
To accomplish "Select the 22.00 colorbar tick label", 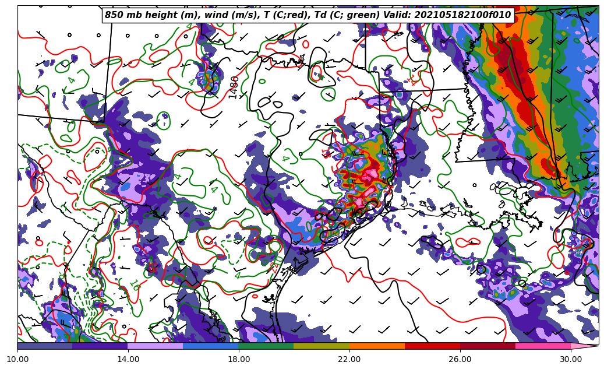I will 349,359.
